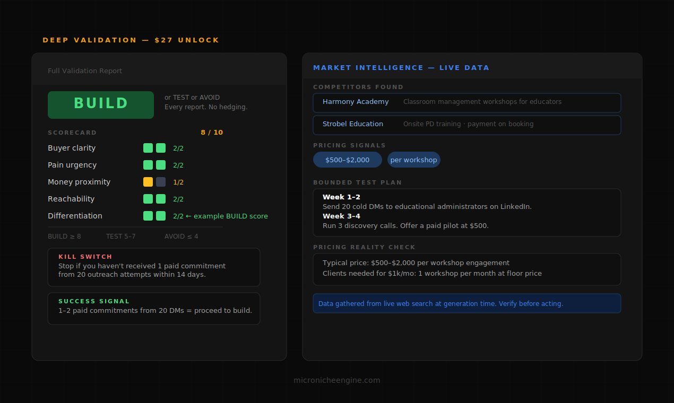Click the TEST 5–7 threshold text
The width and height of the screenshot is (674, 403).
coord(120,236)
